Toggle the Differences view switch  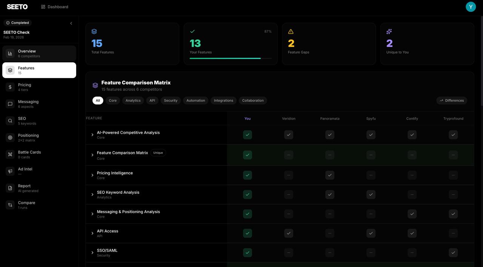coord(452,100)
